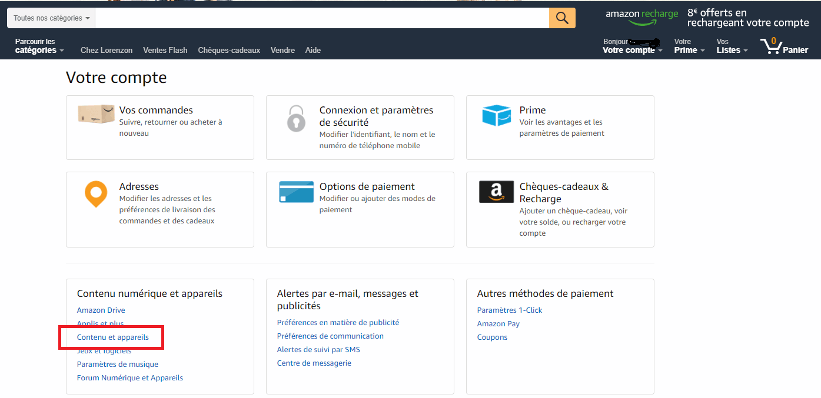821x398 pixels.
Task: Click the orange search magnifier button
Action: tap(562, 18)
